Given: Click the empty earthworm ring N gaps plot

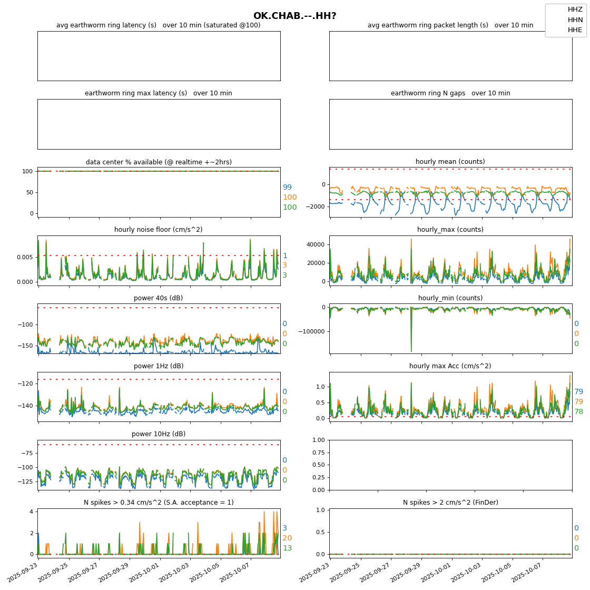Looking at the screenshot, I should coord(450,124).
